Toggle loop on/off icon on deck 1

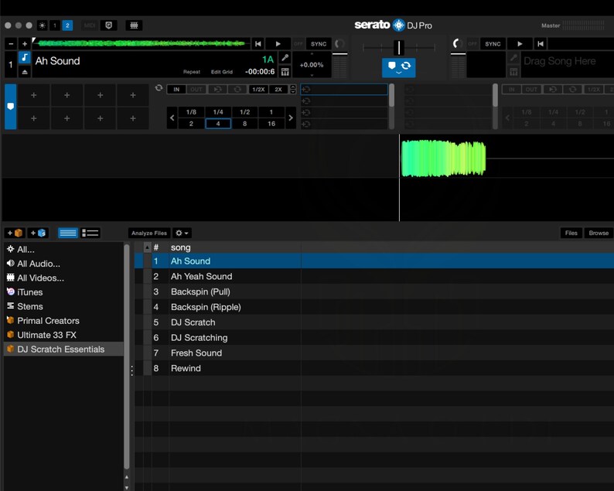tap(237, 89)
